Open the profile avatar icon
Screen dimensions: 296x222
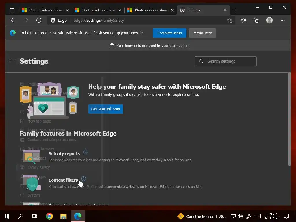(269, 20)
